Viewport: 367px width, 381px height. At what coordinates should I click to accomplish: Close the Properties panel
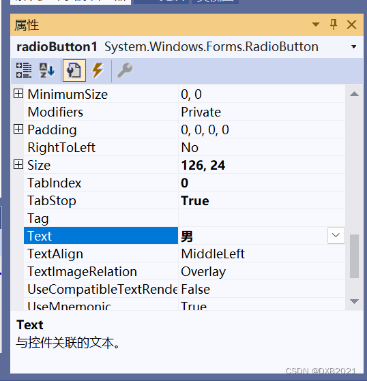[351, 25]
